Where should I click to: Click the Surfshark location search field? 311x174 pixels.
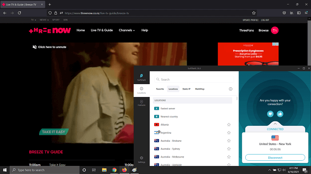click(x=194, y=79)
